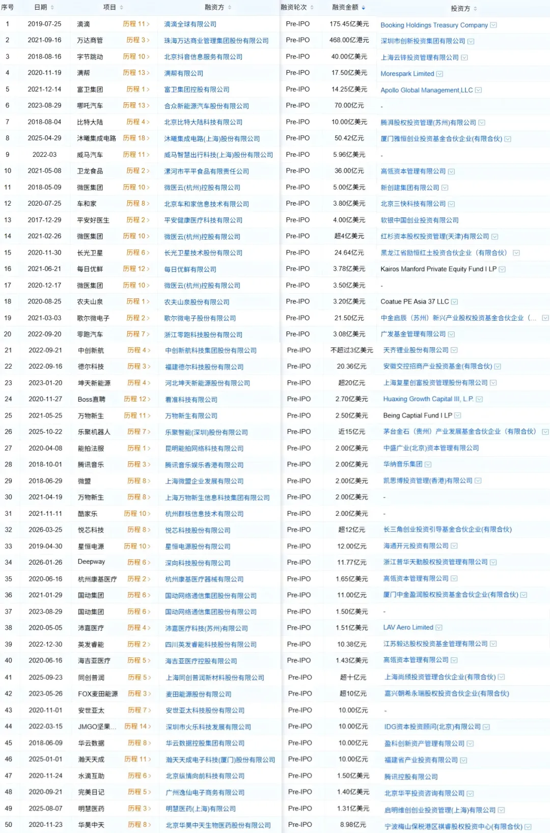Sort by 融资方 column sort arrows
Image resolution: width=550 pixels, height=833 pixels.
(x=230, y=7)
